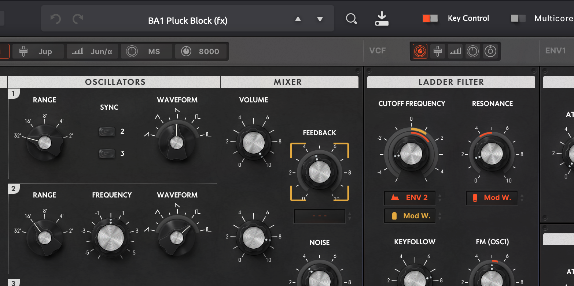Click the oscillator 1 Volume knob in Mixer
574x286 pixels.
pos(254,142)
